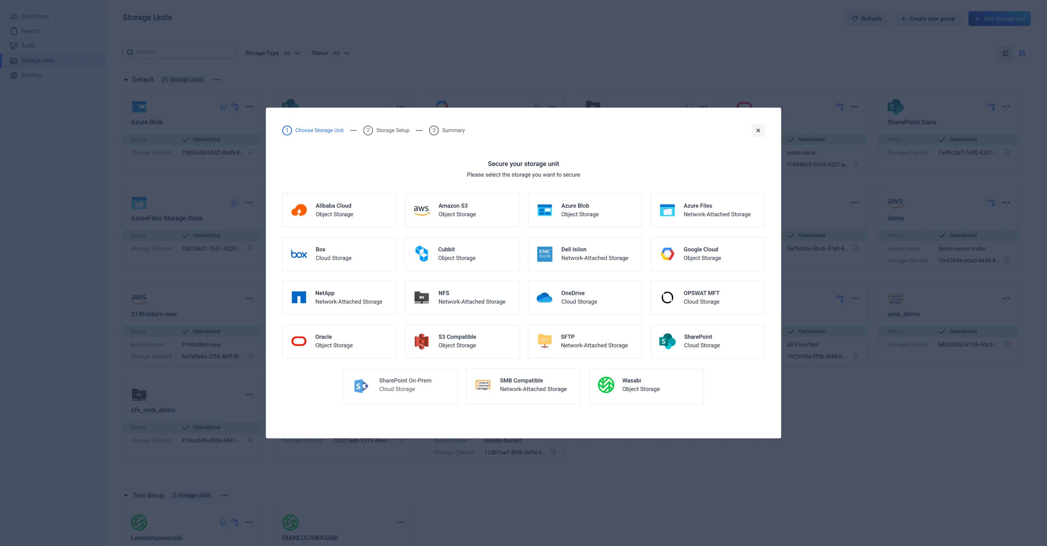Select the SMB Compatible icon

coord(483,385)
